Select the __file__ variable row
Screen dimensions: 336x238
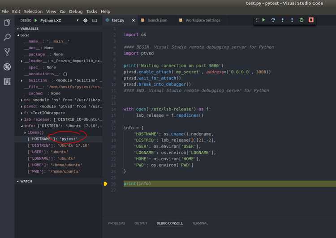click(58, 87)
